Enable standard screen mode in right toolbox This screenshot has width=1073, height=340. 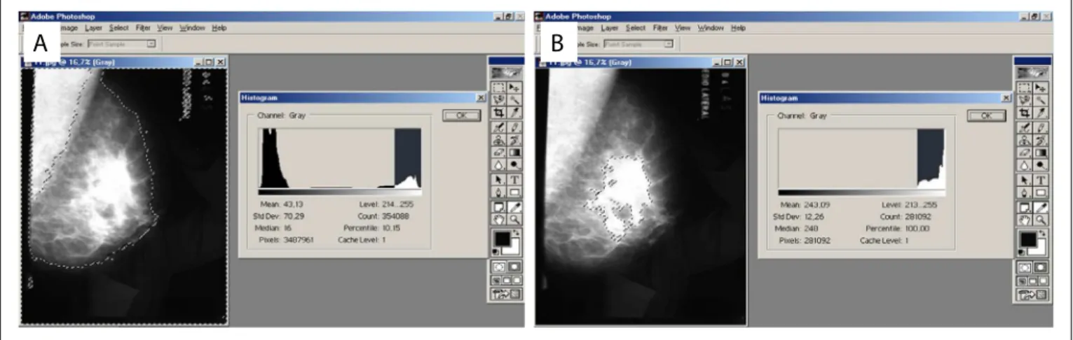click(1023, 281)
